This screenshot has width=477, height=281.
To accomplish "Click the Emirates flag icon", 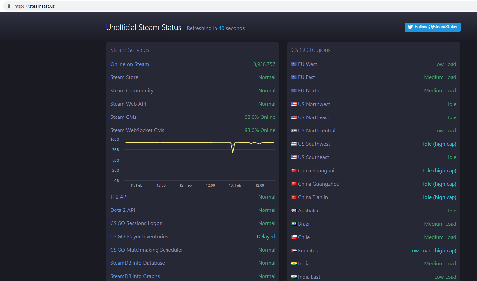I will (x=294, y=251).
